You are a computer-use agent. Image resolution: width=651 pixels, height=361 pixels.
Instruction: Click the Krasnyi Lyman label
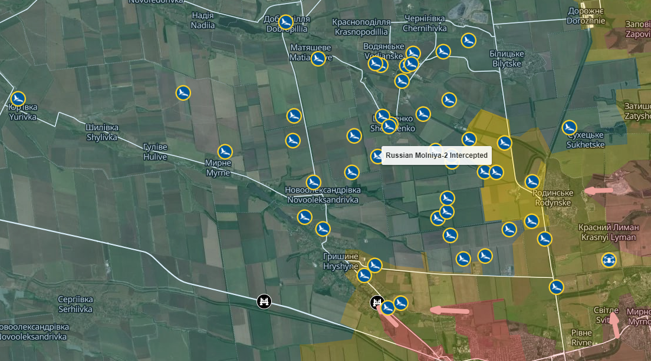(x=609, y=233)
